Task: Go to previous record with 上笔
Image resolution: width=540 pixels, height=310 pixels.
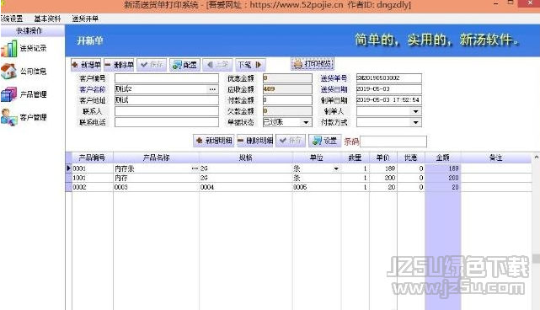Action: tap(217, 65)
